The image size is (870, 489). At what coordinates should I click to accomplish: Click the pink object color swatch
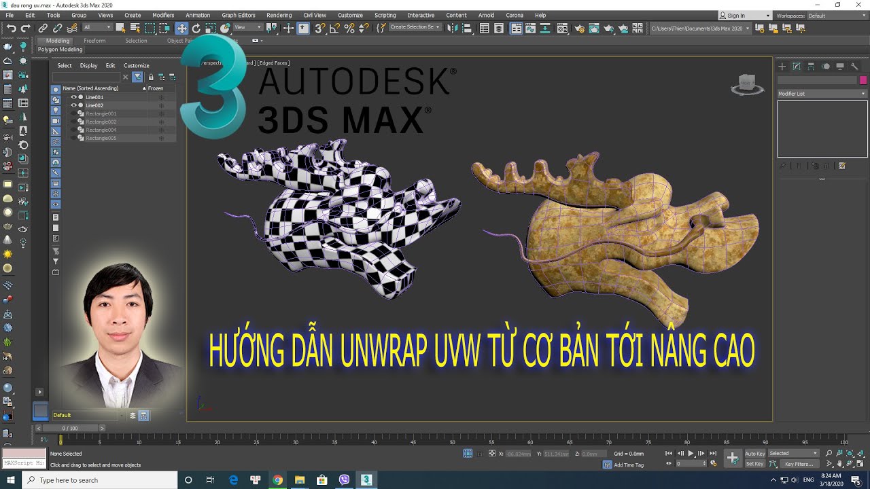click(863, 80)
